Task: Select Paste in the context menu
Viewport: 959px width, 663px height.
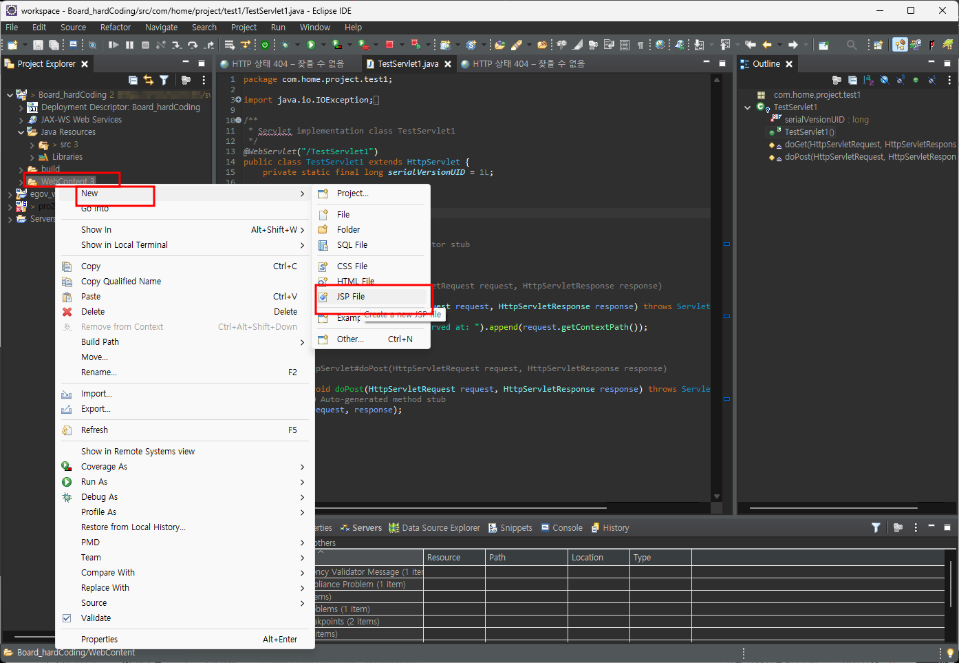Action: click(x=184, y=297)
